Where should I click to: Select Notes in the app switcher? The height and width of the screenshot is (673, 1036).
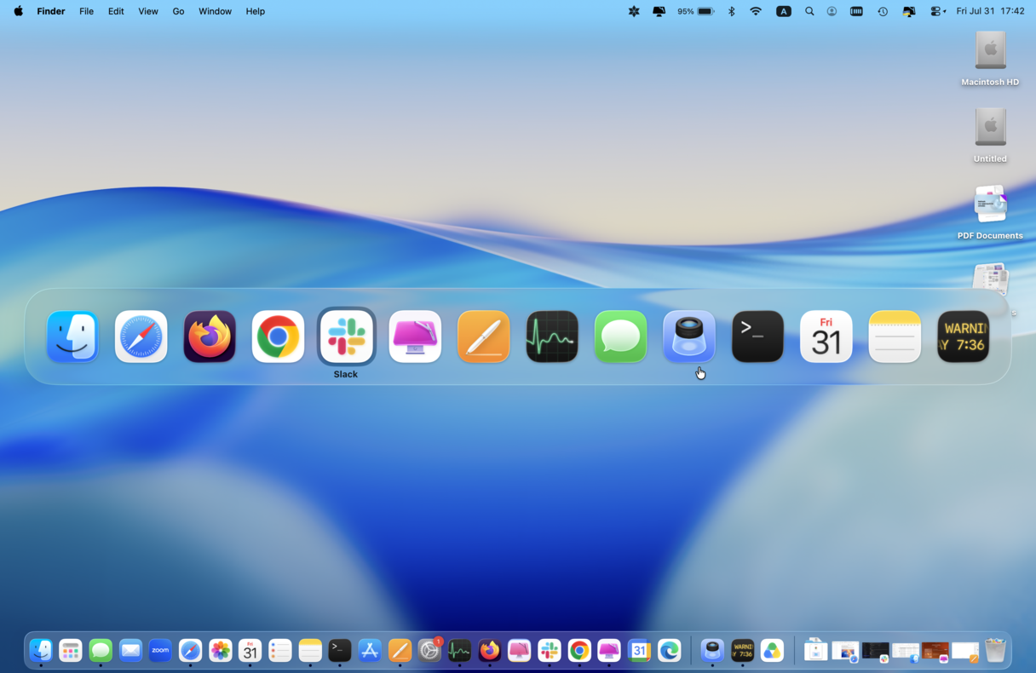[x=895, y=336]
